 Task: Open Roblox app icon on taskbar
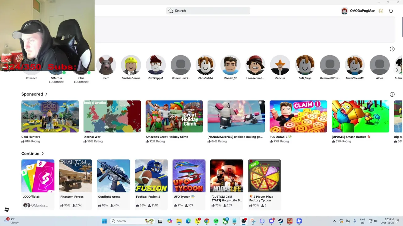point(299,221)
